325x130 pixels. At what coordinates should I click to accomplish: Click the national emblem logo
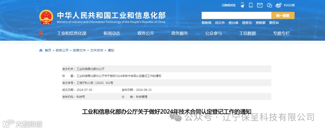[x=46, y=17]
